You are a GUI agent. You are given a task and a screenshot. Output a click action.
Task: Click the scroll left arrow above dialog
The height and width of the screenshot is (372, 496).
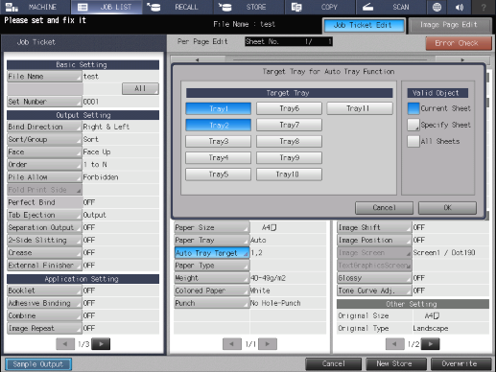point(198,59)
